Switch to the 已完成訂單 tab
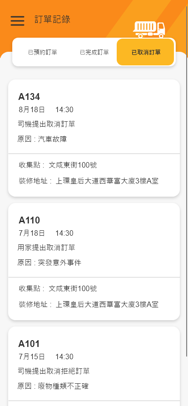Image resolution: width=188 pixels, height=406 pixels. tap(94, 52)
